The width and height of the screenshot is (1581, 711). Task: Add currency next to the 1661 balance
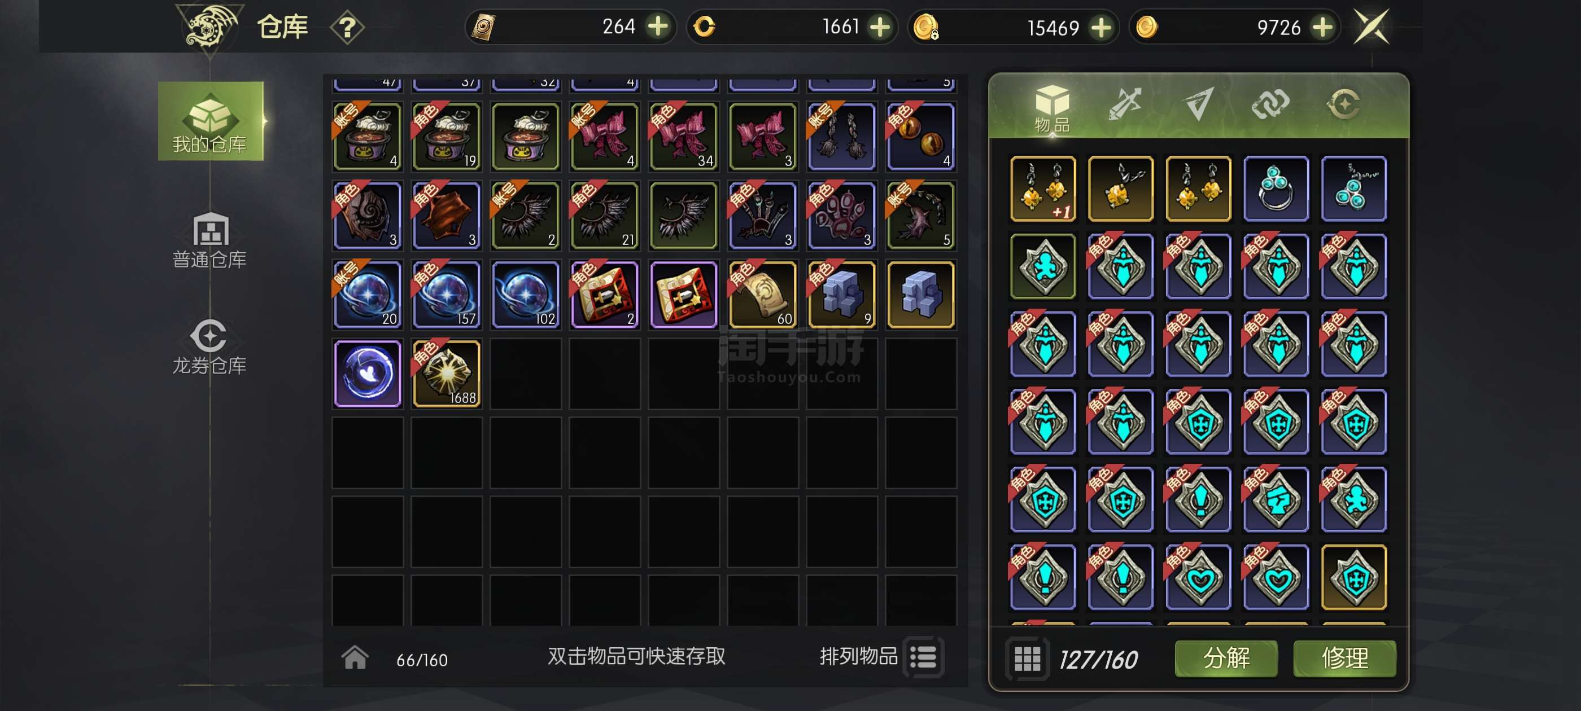click(880, 27)
